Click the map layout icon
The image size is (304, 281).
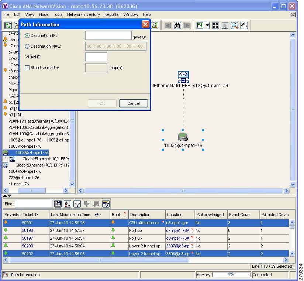200,25
